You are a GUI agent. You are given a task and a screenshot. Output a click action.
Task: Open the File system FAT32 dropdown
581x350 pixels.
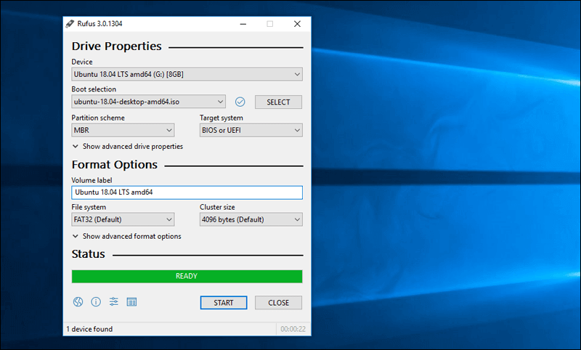click(x=123, y=219)
